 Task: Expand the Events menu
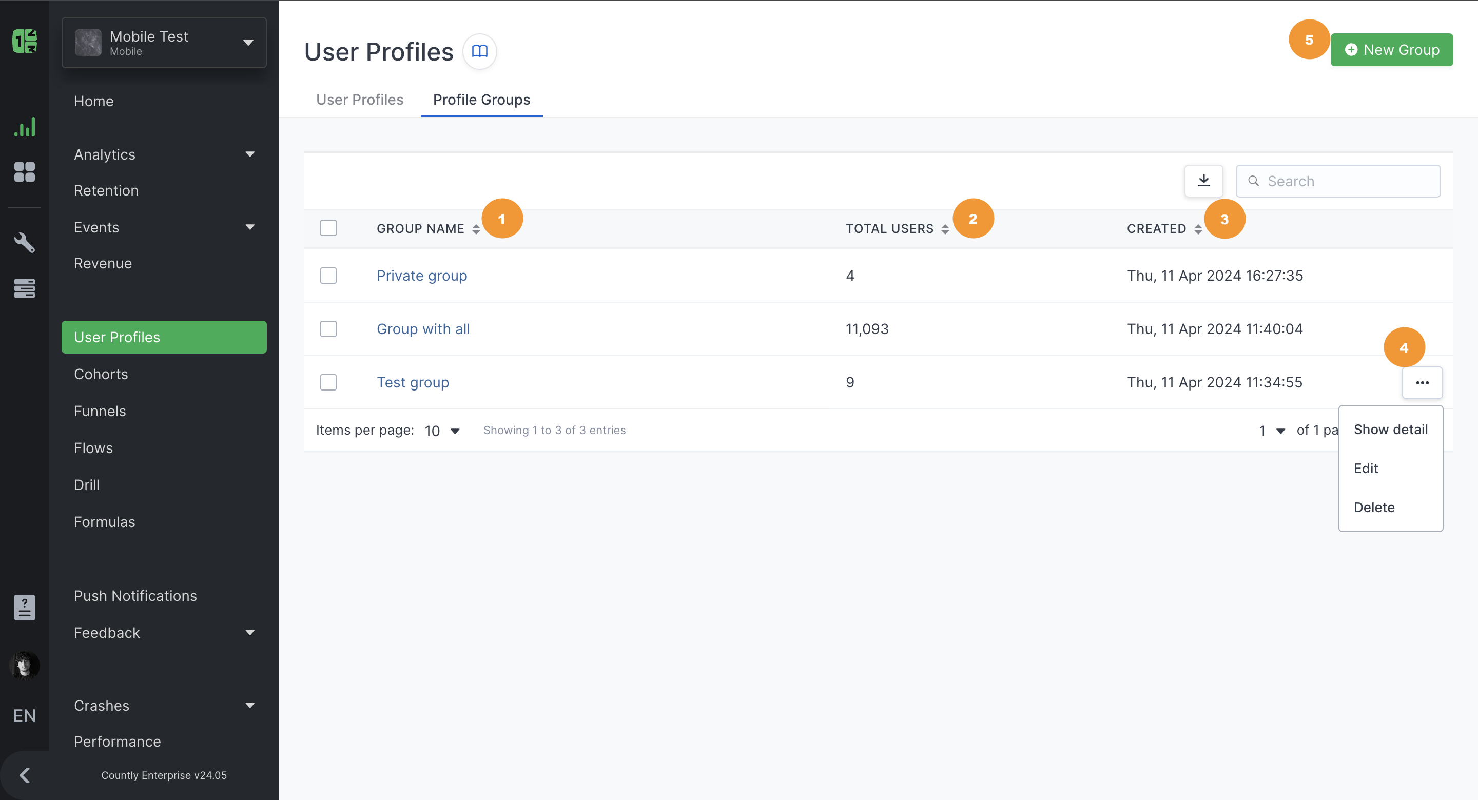[164, 227]
